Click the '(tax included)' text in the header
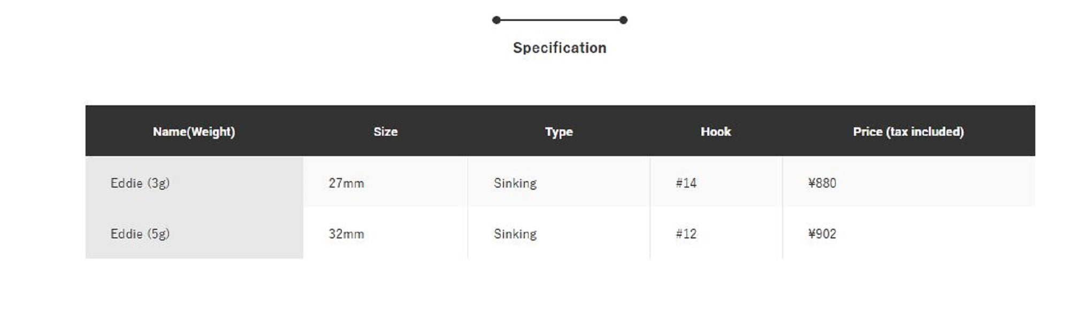1070x318 pixels. pyautogui.click(x=925, y=131)
